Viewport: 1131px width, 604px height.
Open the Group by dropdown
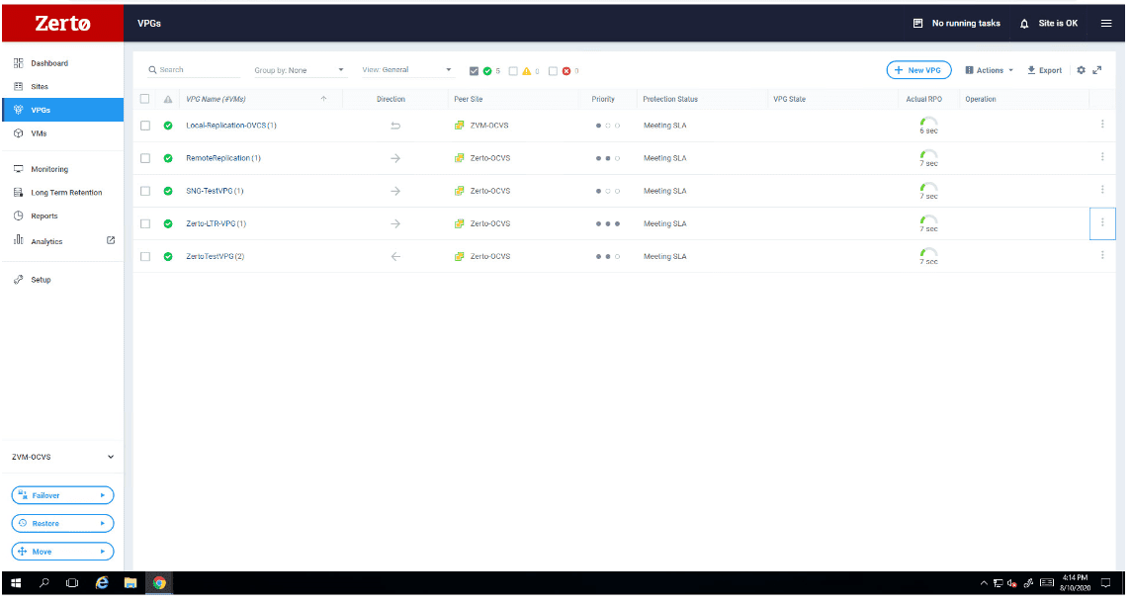coord(300,70)
